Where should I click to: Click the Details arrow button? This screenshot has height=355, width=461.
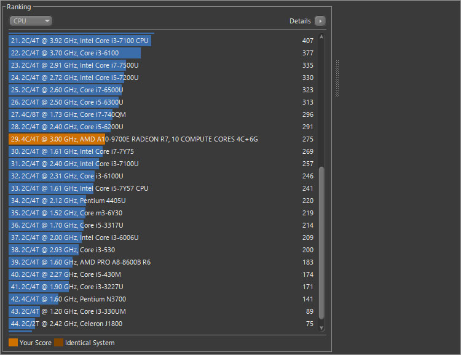tap(320, 21)
